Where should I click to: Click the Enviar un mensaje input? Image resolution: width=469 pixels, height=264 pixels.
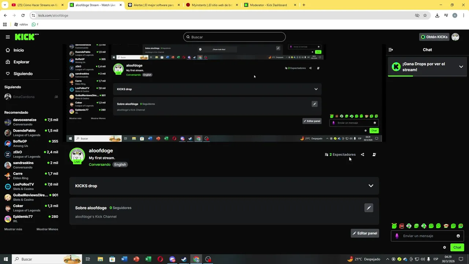[427, 236]
